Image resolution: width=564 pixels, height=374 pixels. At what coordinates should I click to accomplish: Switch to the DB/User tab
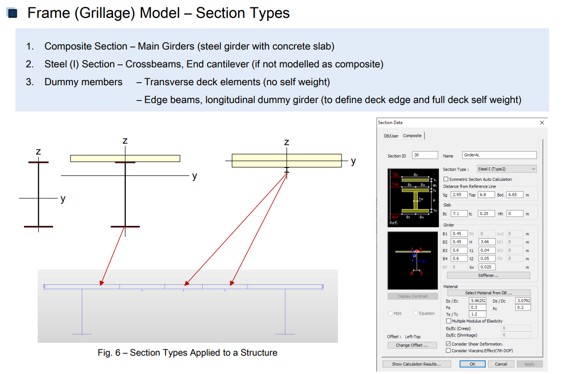pos(391,136)
